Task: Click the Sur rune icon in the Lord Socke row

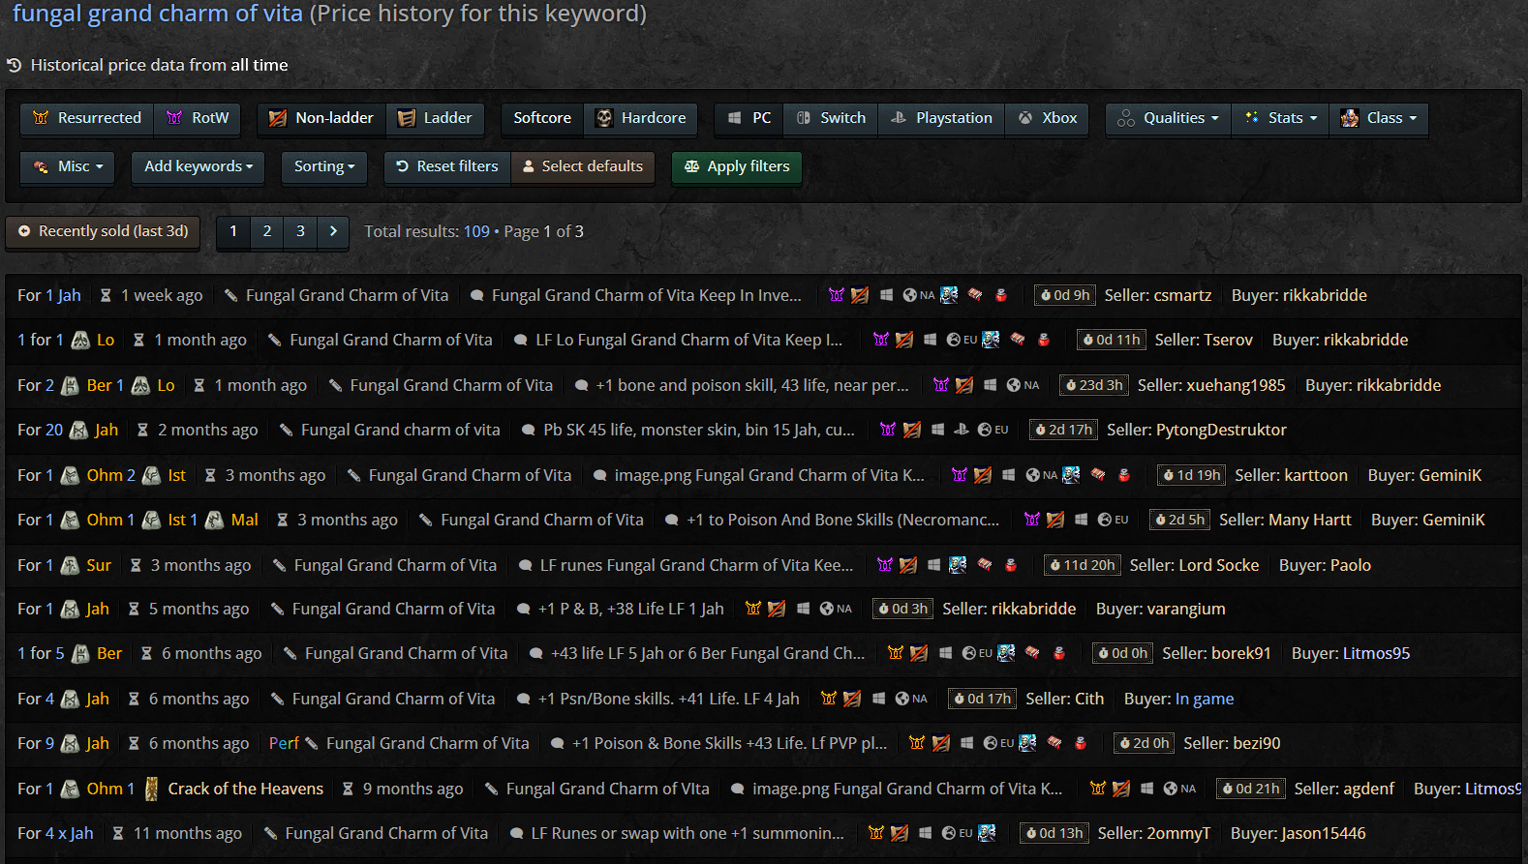Action: tap(71, 566)
